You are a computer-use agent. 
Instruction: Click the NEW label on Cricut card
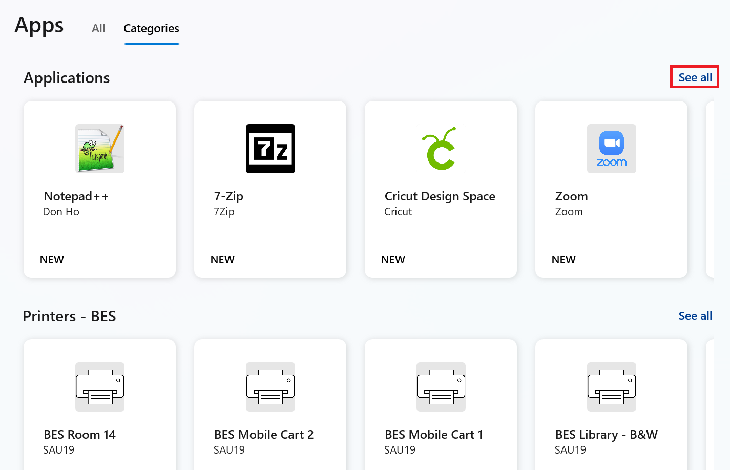393,260
